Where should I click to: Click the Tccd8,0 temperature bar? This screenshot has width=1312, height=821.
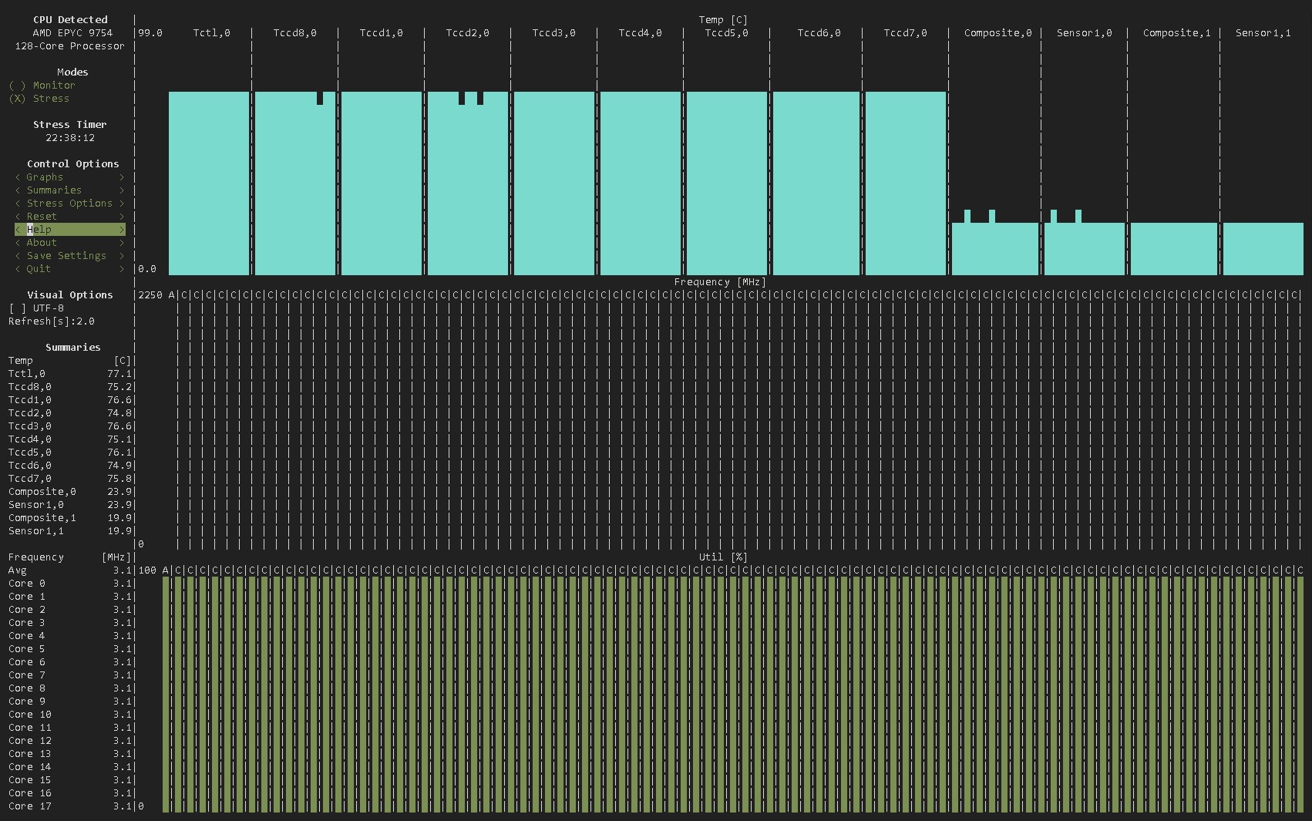coord(295,183)
